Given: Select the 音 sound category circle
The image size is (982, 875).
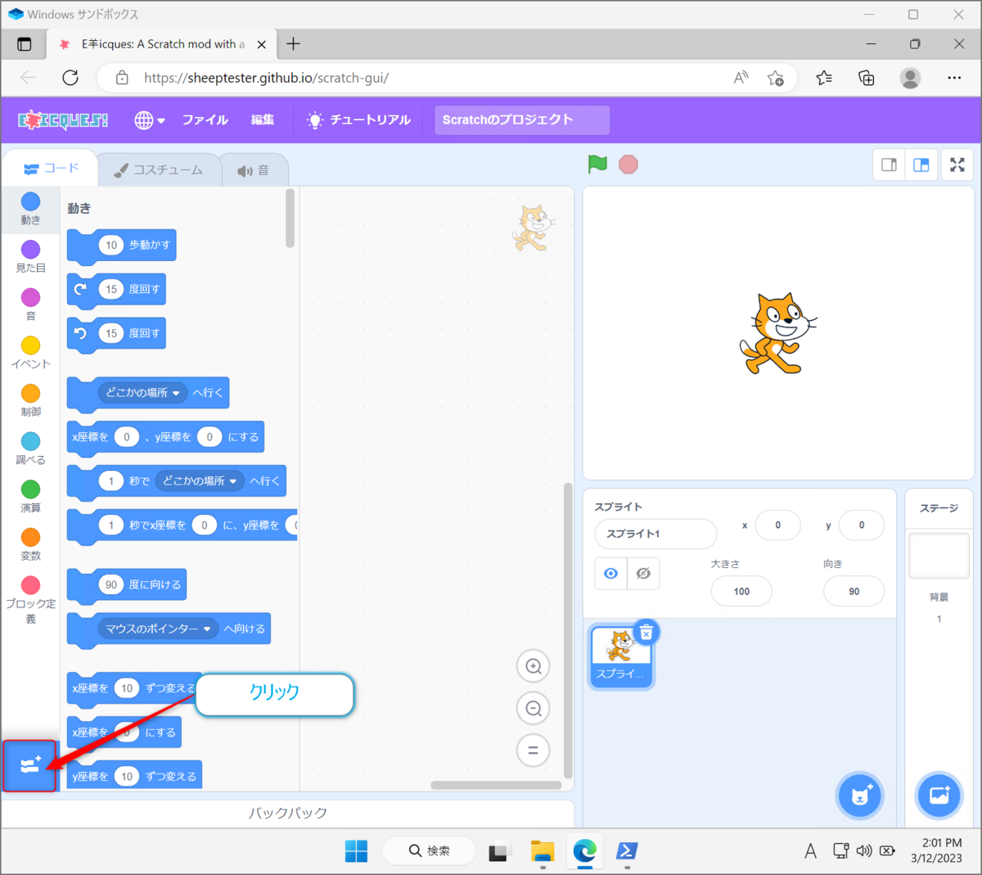Looking at the screenshot, I should coord(30,304).
